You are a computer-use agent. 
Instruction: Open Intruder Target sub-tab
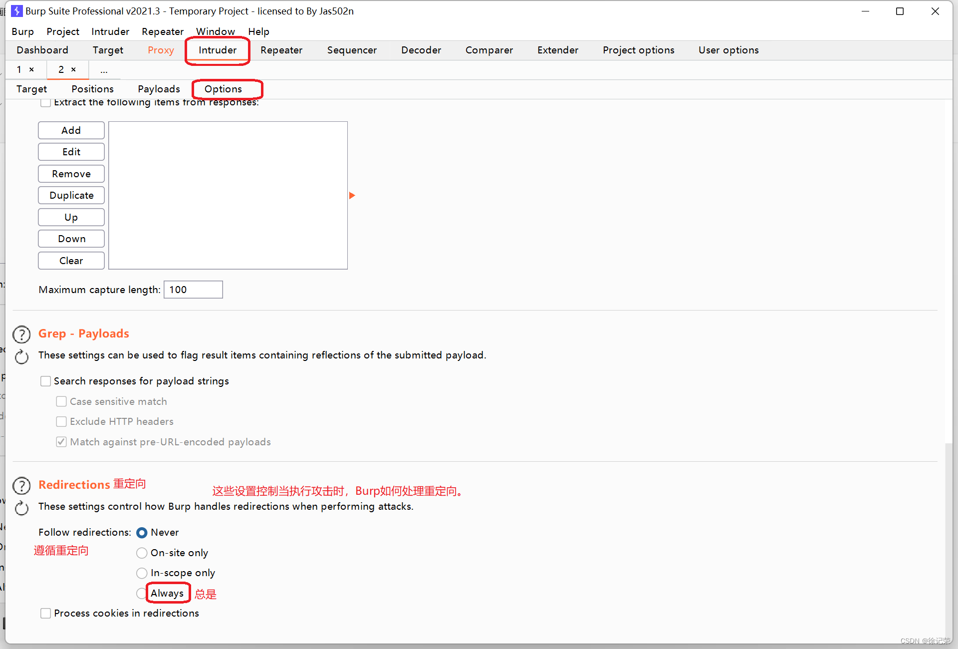pyautogui.click(x=31, y=89)
